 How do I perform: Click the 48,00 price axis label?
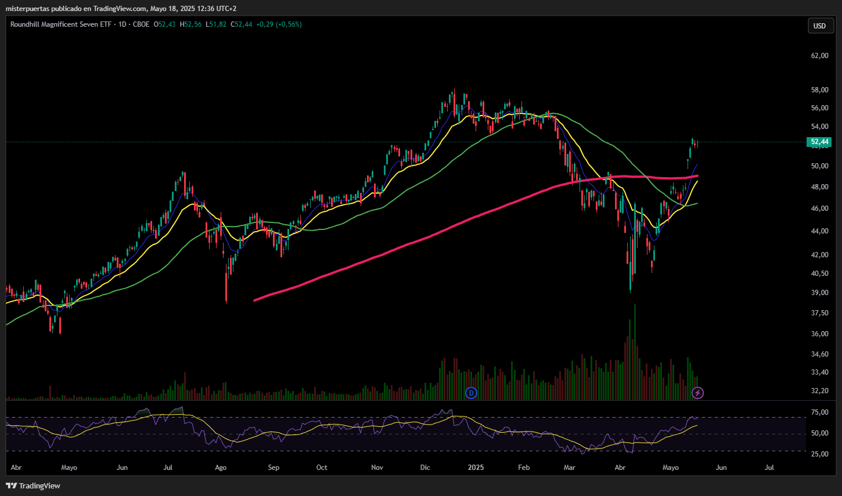819,187
